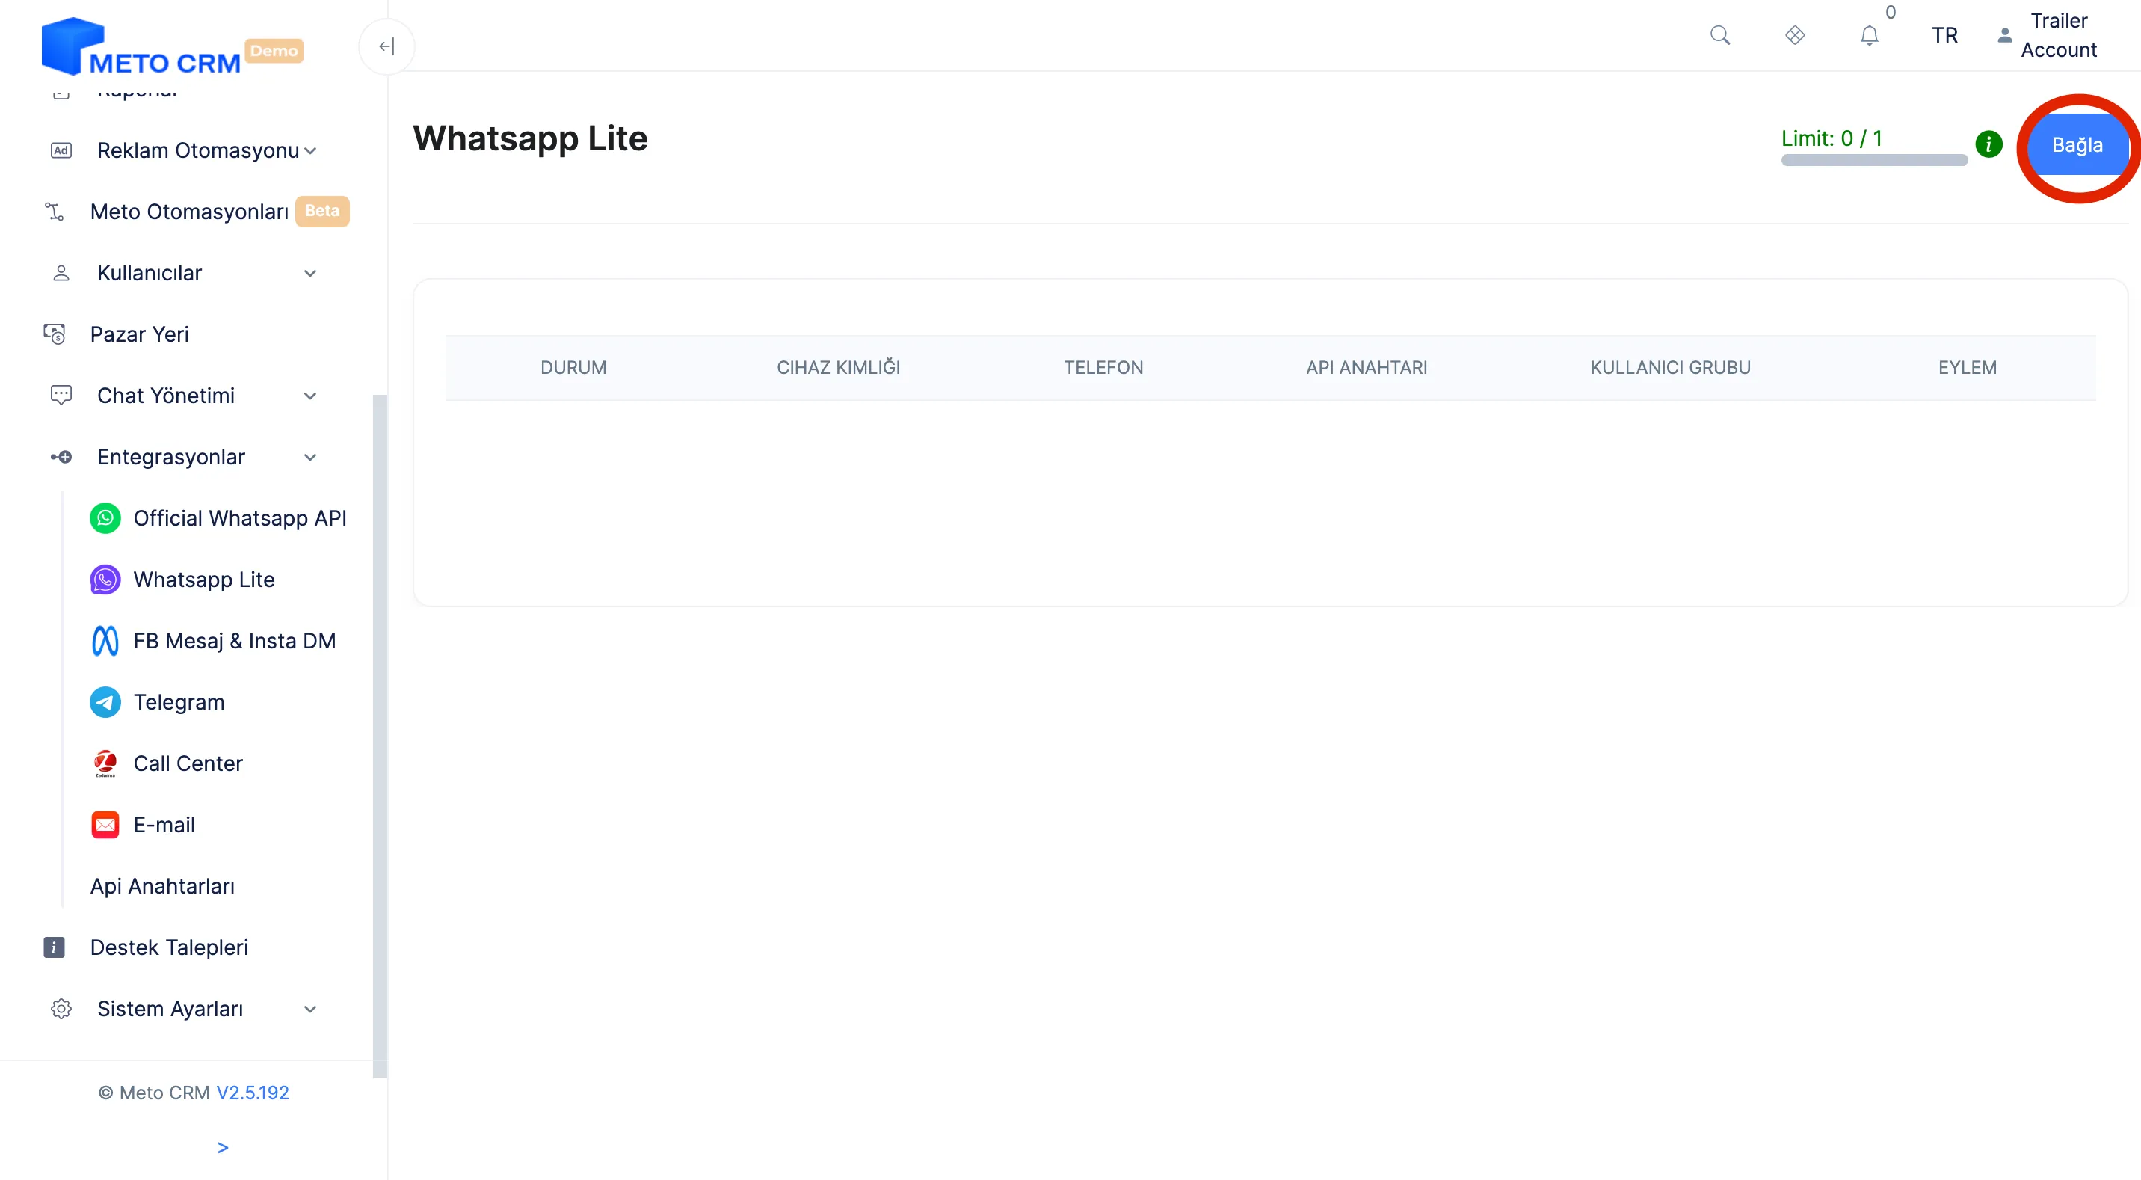Open Call Center integration page

click(x=188, y=763)
